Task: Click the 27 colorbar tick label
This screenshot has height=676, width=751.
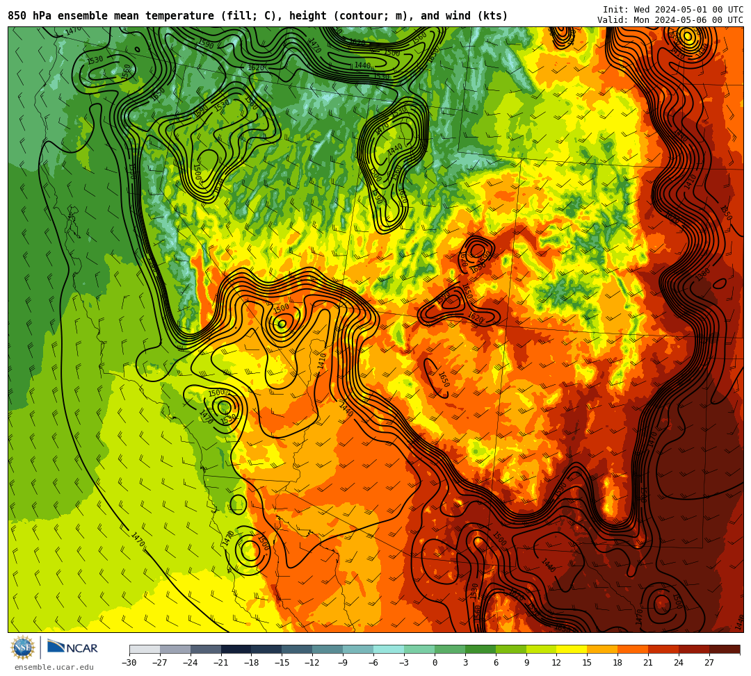Action: point(709,663)
